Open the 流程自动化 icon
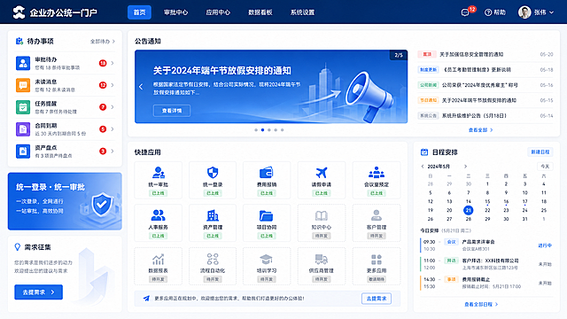 tap(213, 259)
